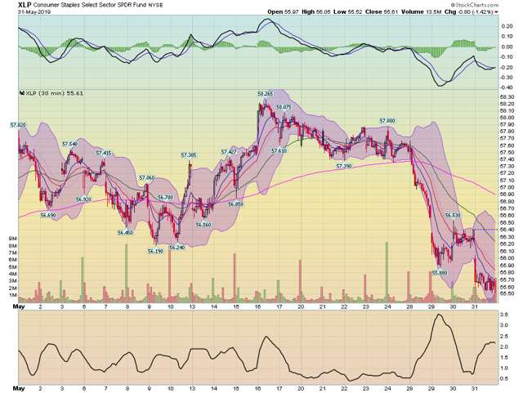Viewport: 523px width, 393px height.
Task: Click the 56.560 price label
Action: tap(203, 225)
